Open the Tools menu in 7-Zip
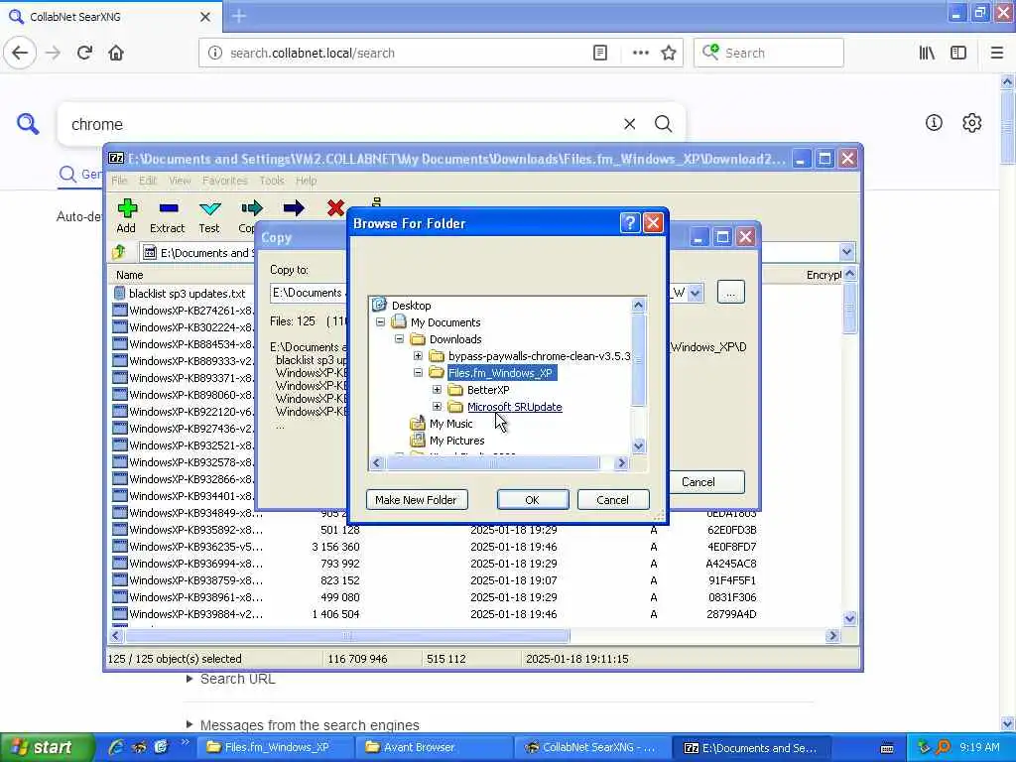This screenshot has width=1016, height=762. pyautogui.click(x=272, y=181)
